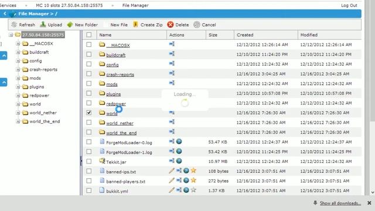Download banned-players.txt via globe icon
Viewport: 375px width, 211px height.
pos(186,181)
